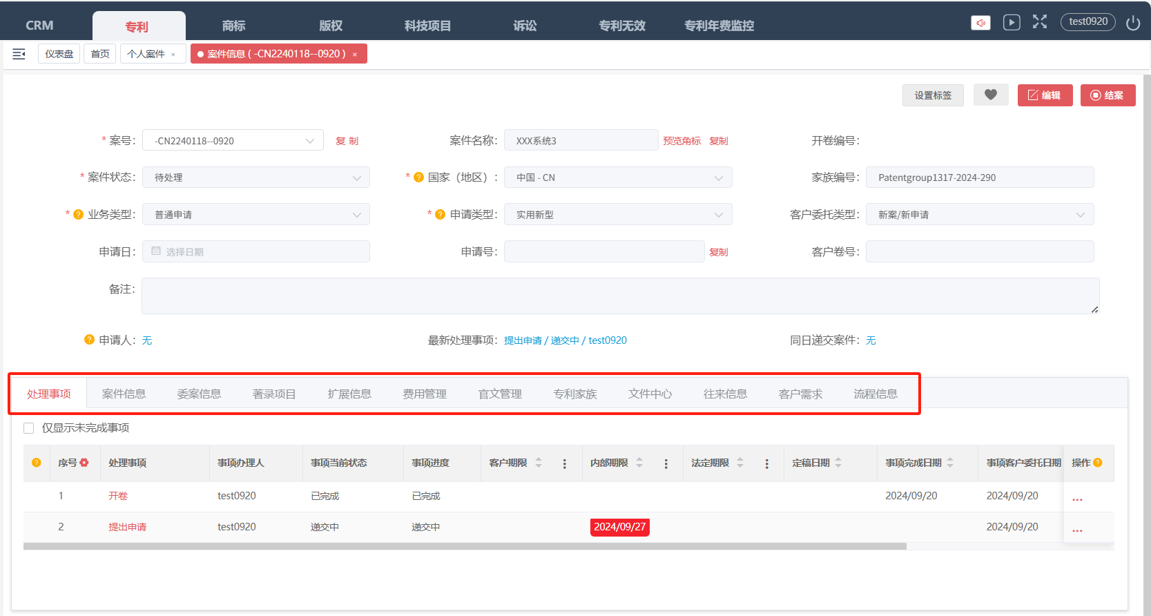Click the table horizontal scrollbar

[x=465, y=546]
